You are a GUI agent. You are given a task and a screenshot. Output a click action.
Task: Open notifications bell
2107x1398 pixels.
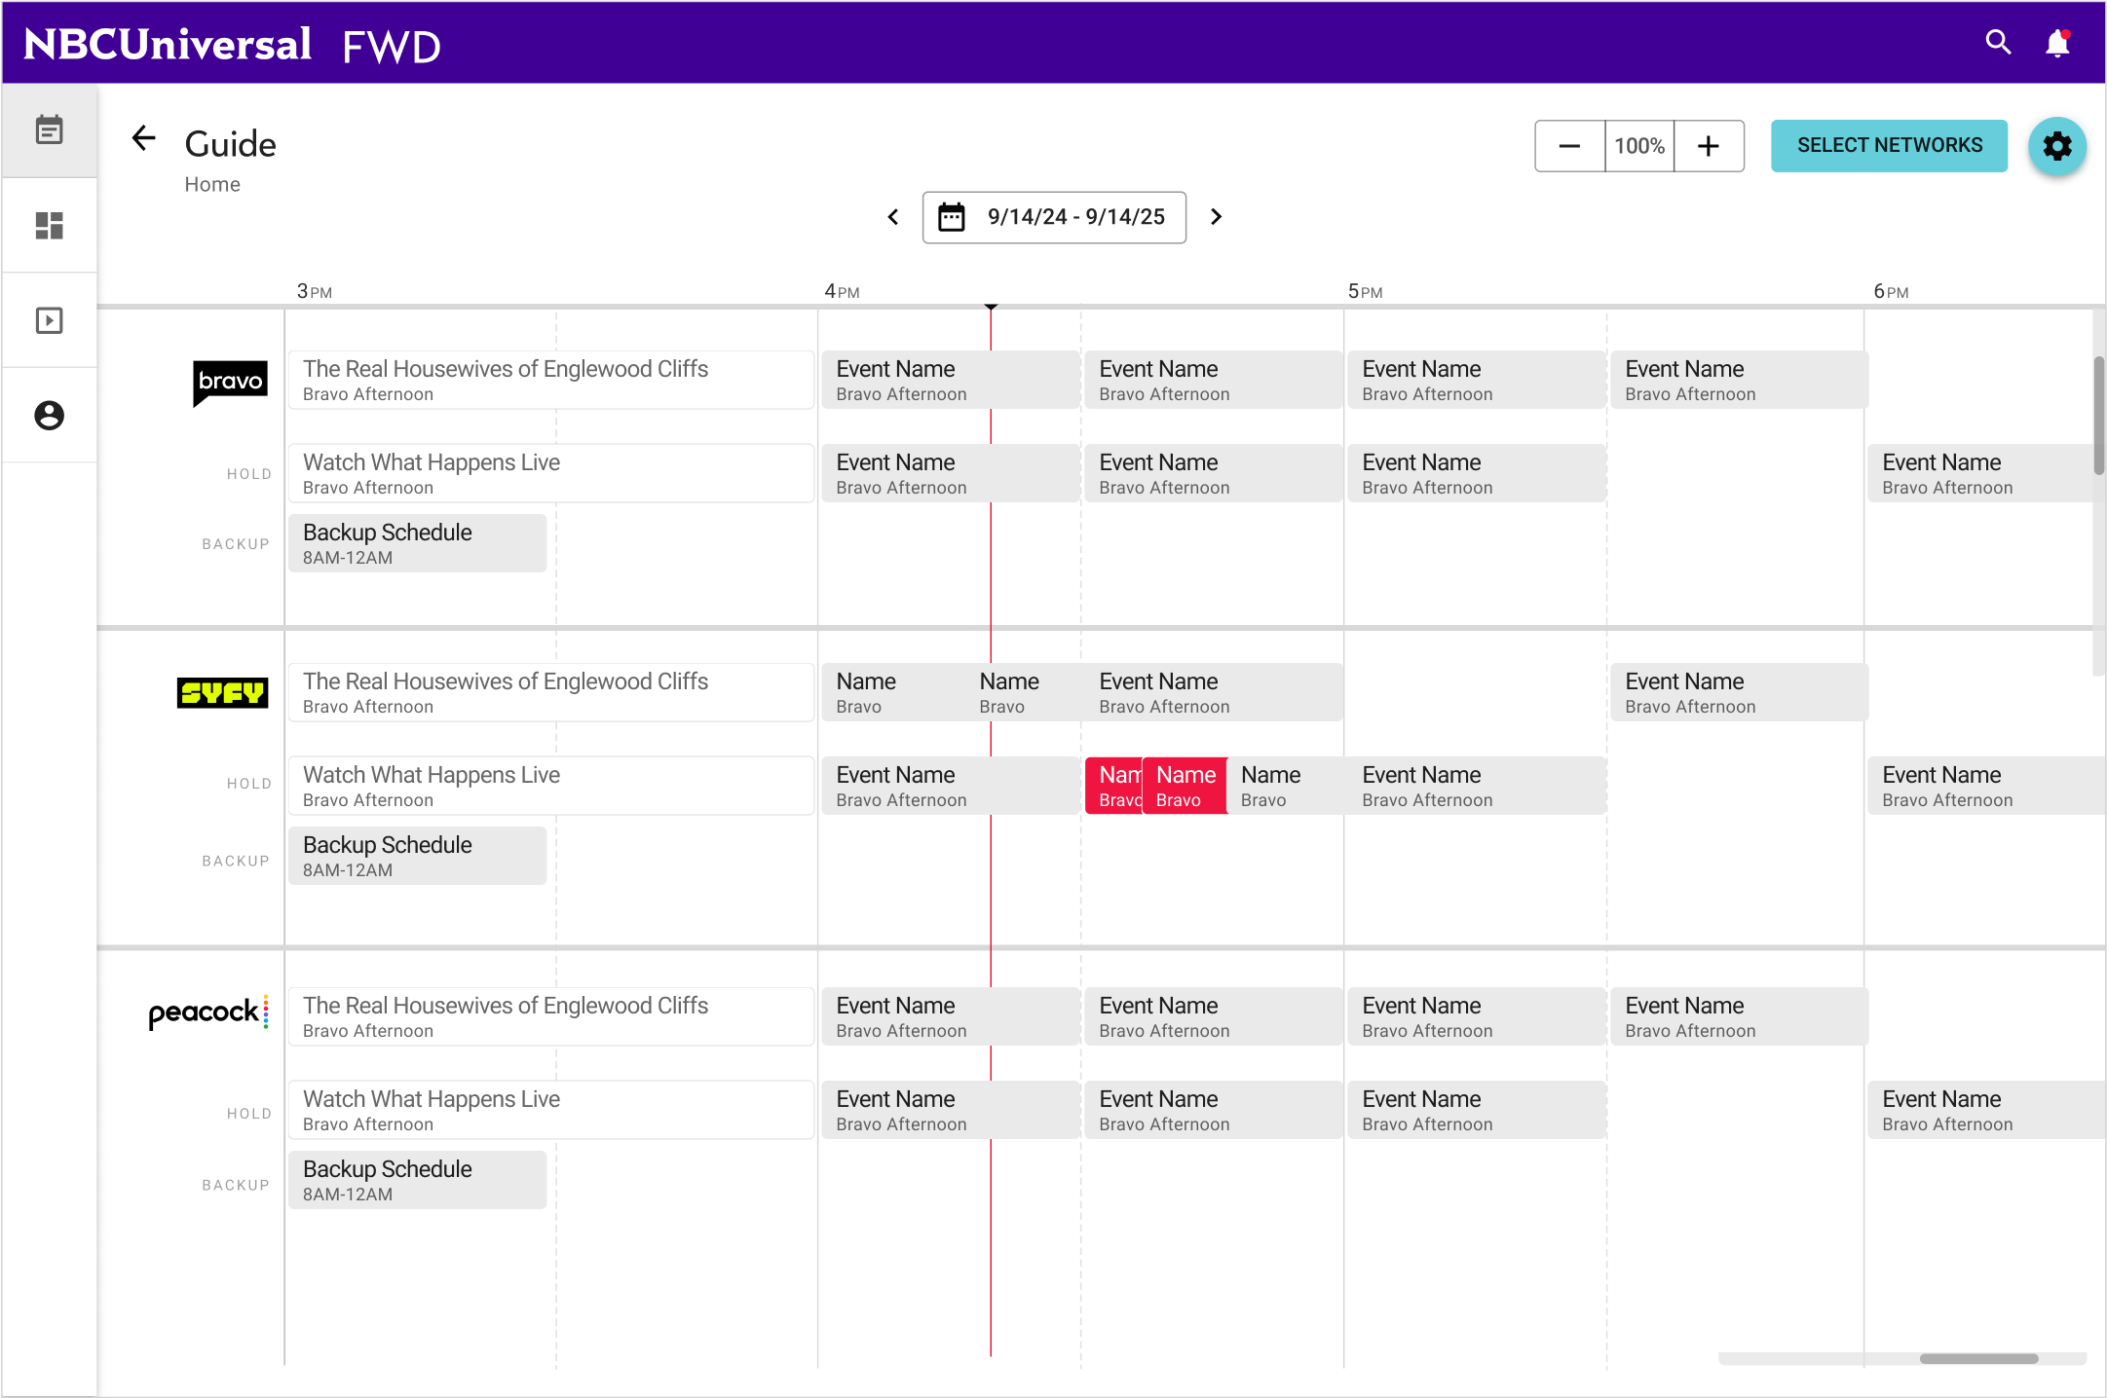coord(2057,43)
